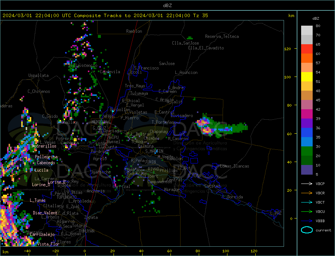Pick the red 60-65 dBZ swatch
This screenshot has height=256, width=335.
pos(307,49)
